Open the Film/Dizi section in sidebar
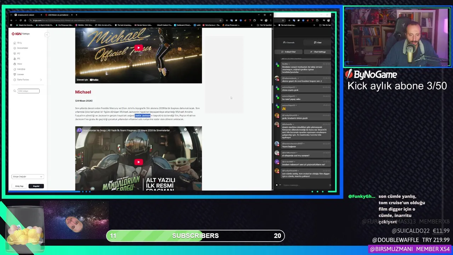The height and width of the screenshot is (255, 453). [x=21, y=69]
